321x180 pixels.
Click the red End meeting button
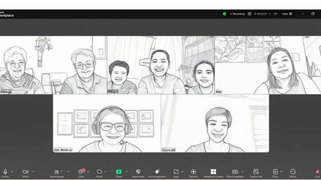[x=317, y=172]
